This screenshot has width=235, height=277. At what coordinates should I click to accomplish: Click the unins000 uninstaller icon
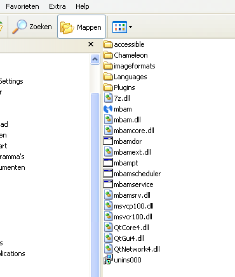[x=108, y=260]
